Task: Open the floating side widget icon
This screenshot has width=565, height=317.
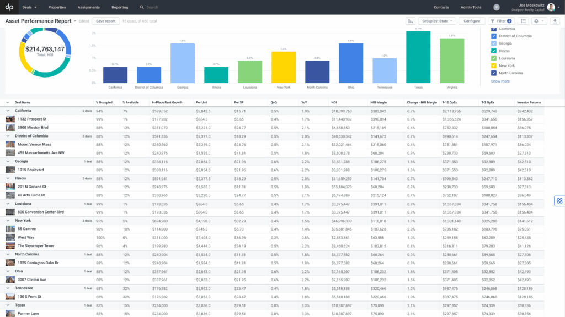Action: [x=559, y=201]
